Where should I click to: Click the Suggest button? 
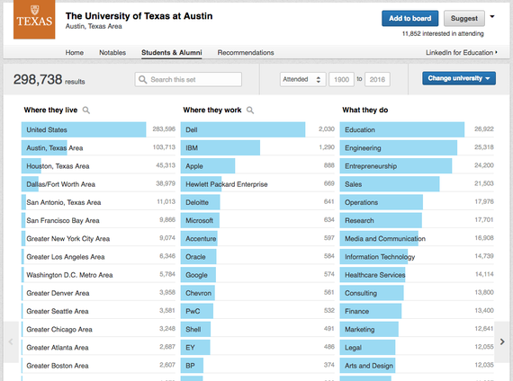point(463,18)
